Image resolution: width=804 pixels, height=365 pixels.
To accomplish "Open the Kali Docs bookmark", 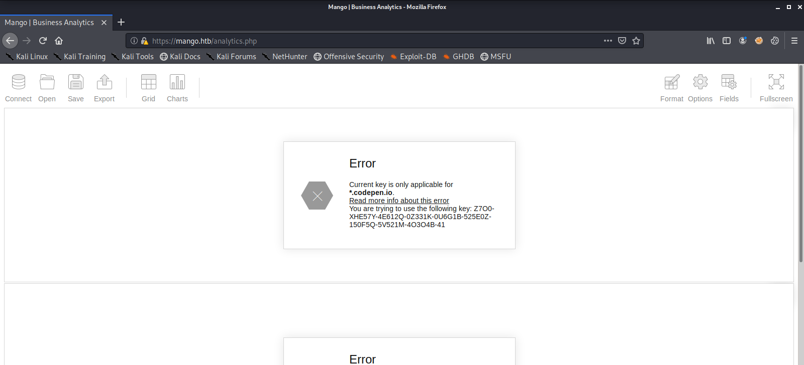I will [180, 57].
